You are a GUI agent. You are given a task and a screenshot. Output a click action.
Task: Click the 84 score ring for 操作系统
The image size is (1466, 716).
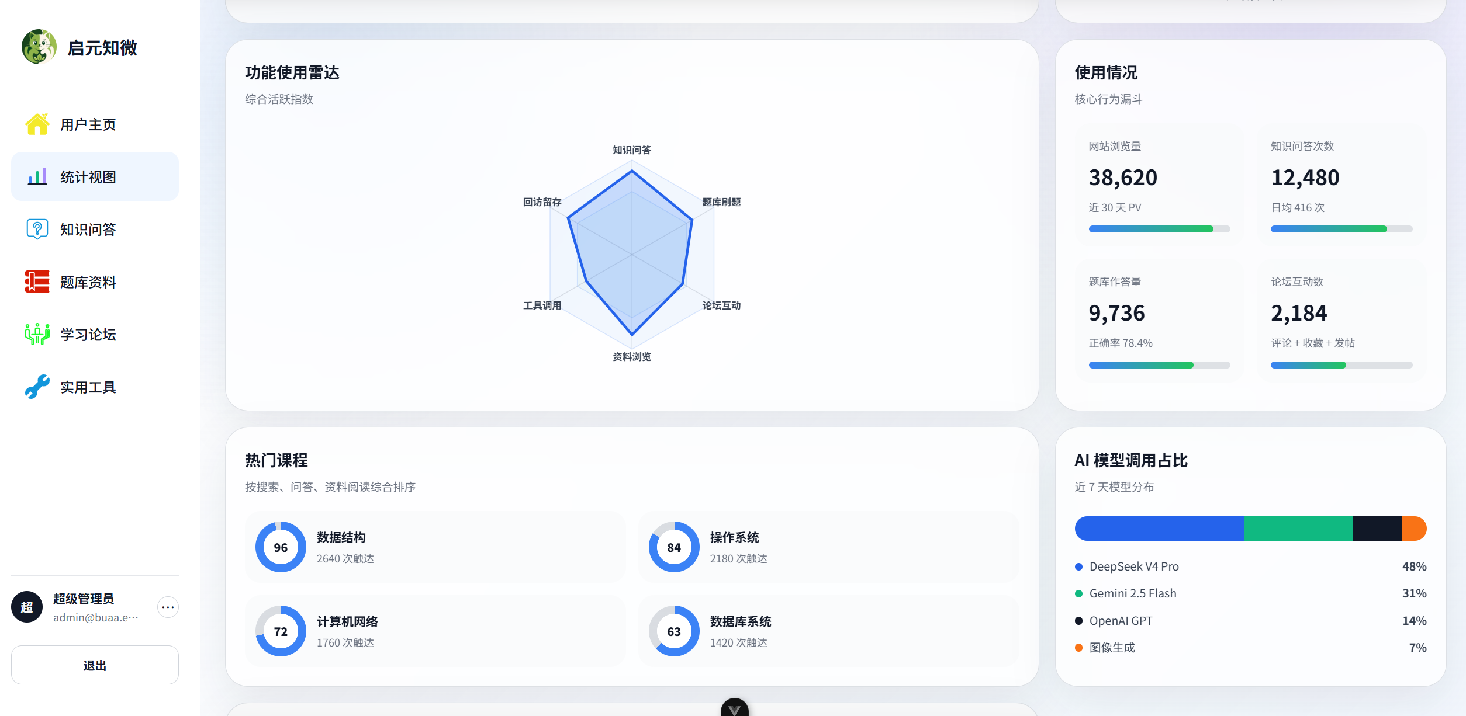[x=674, y=547]
